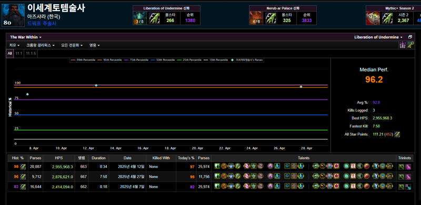
Task: Open the 영웅 difficulty dropdown
Action: point(95,45)
